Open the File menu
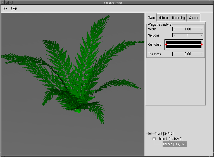The height and width of the screenshot is (157, 214). coord(5,8)
